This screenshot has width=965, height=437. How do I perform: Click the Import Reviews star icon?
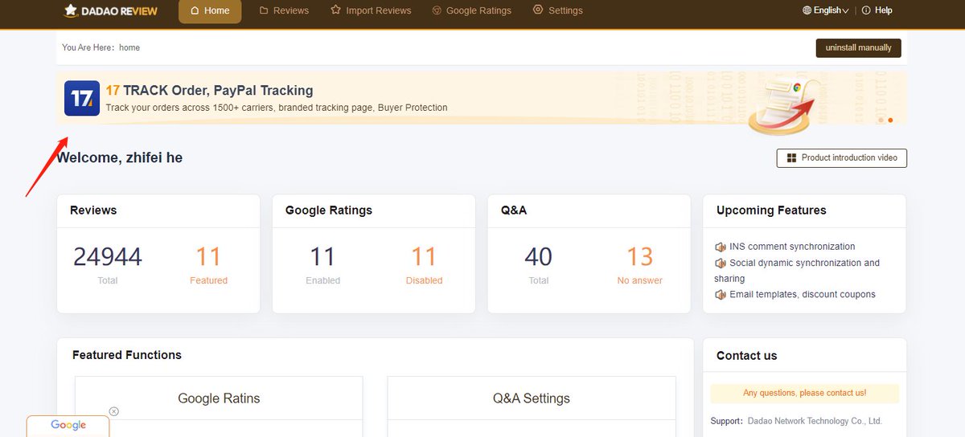335,10
